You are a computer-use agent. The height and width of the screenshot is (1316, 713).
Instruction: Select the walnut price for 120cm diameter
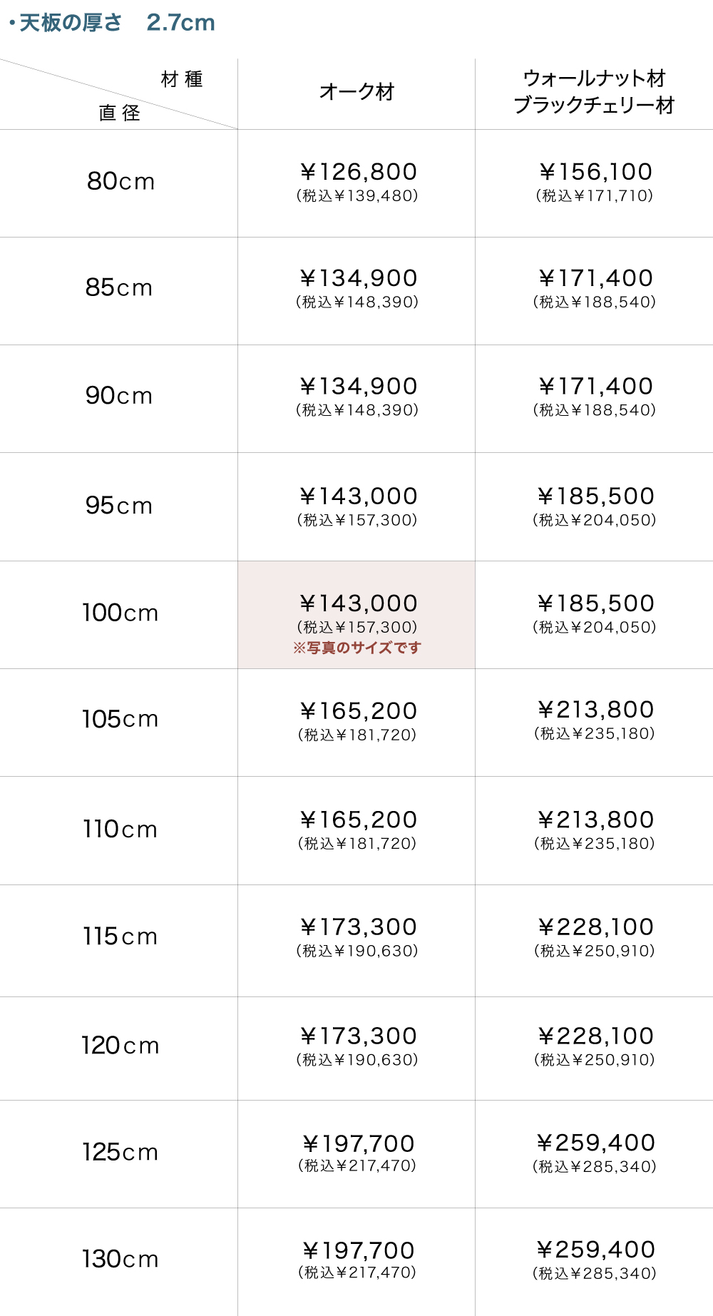click(x=595, y=1037)
